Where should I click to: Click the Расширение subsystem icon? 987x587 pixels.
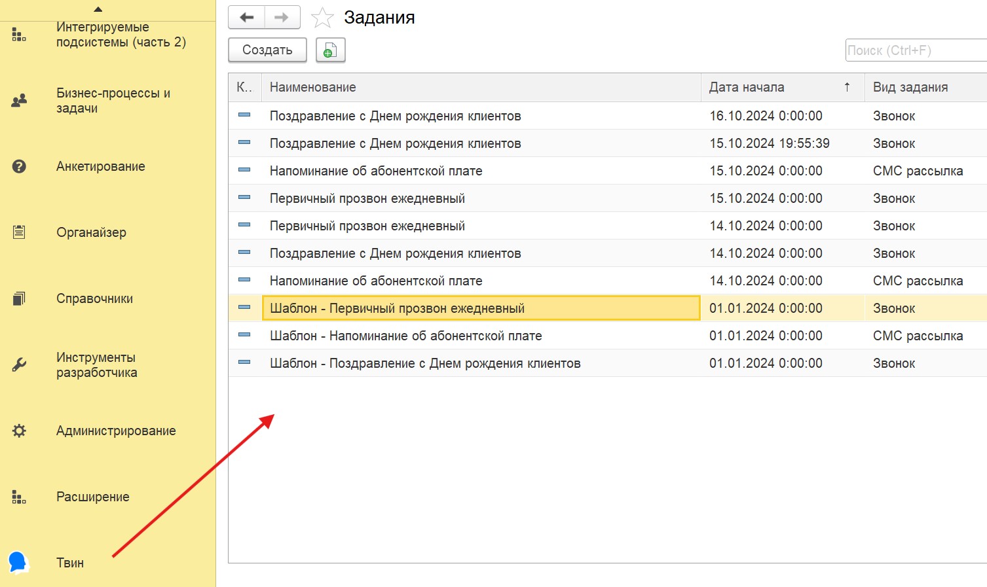[19, 497]
